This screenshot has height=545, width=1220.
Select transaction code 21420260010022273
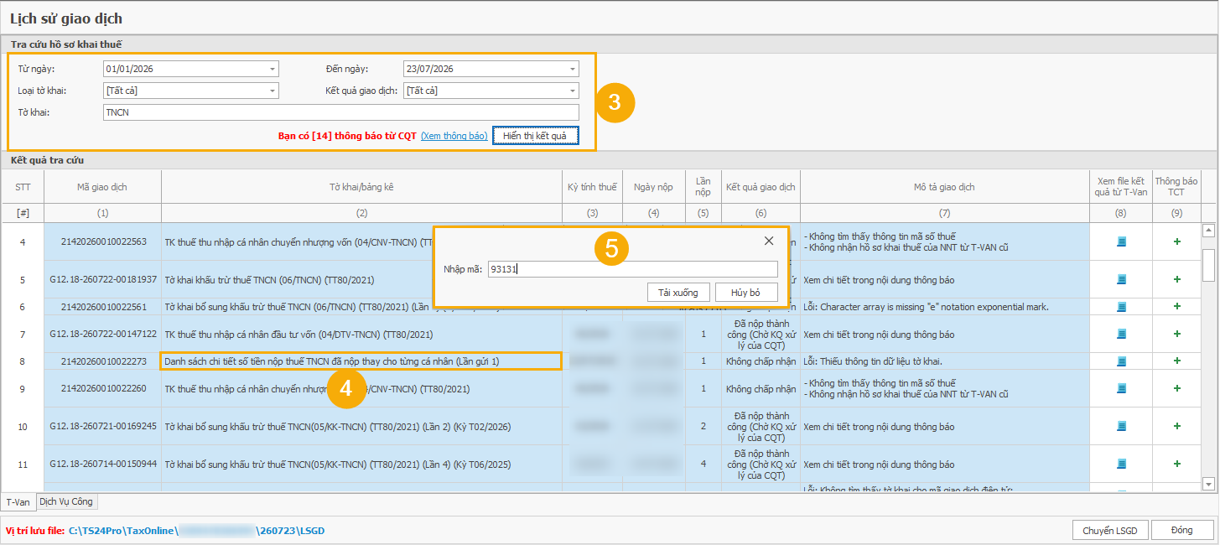coord(103,361)
